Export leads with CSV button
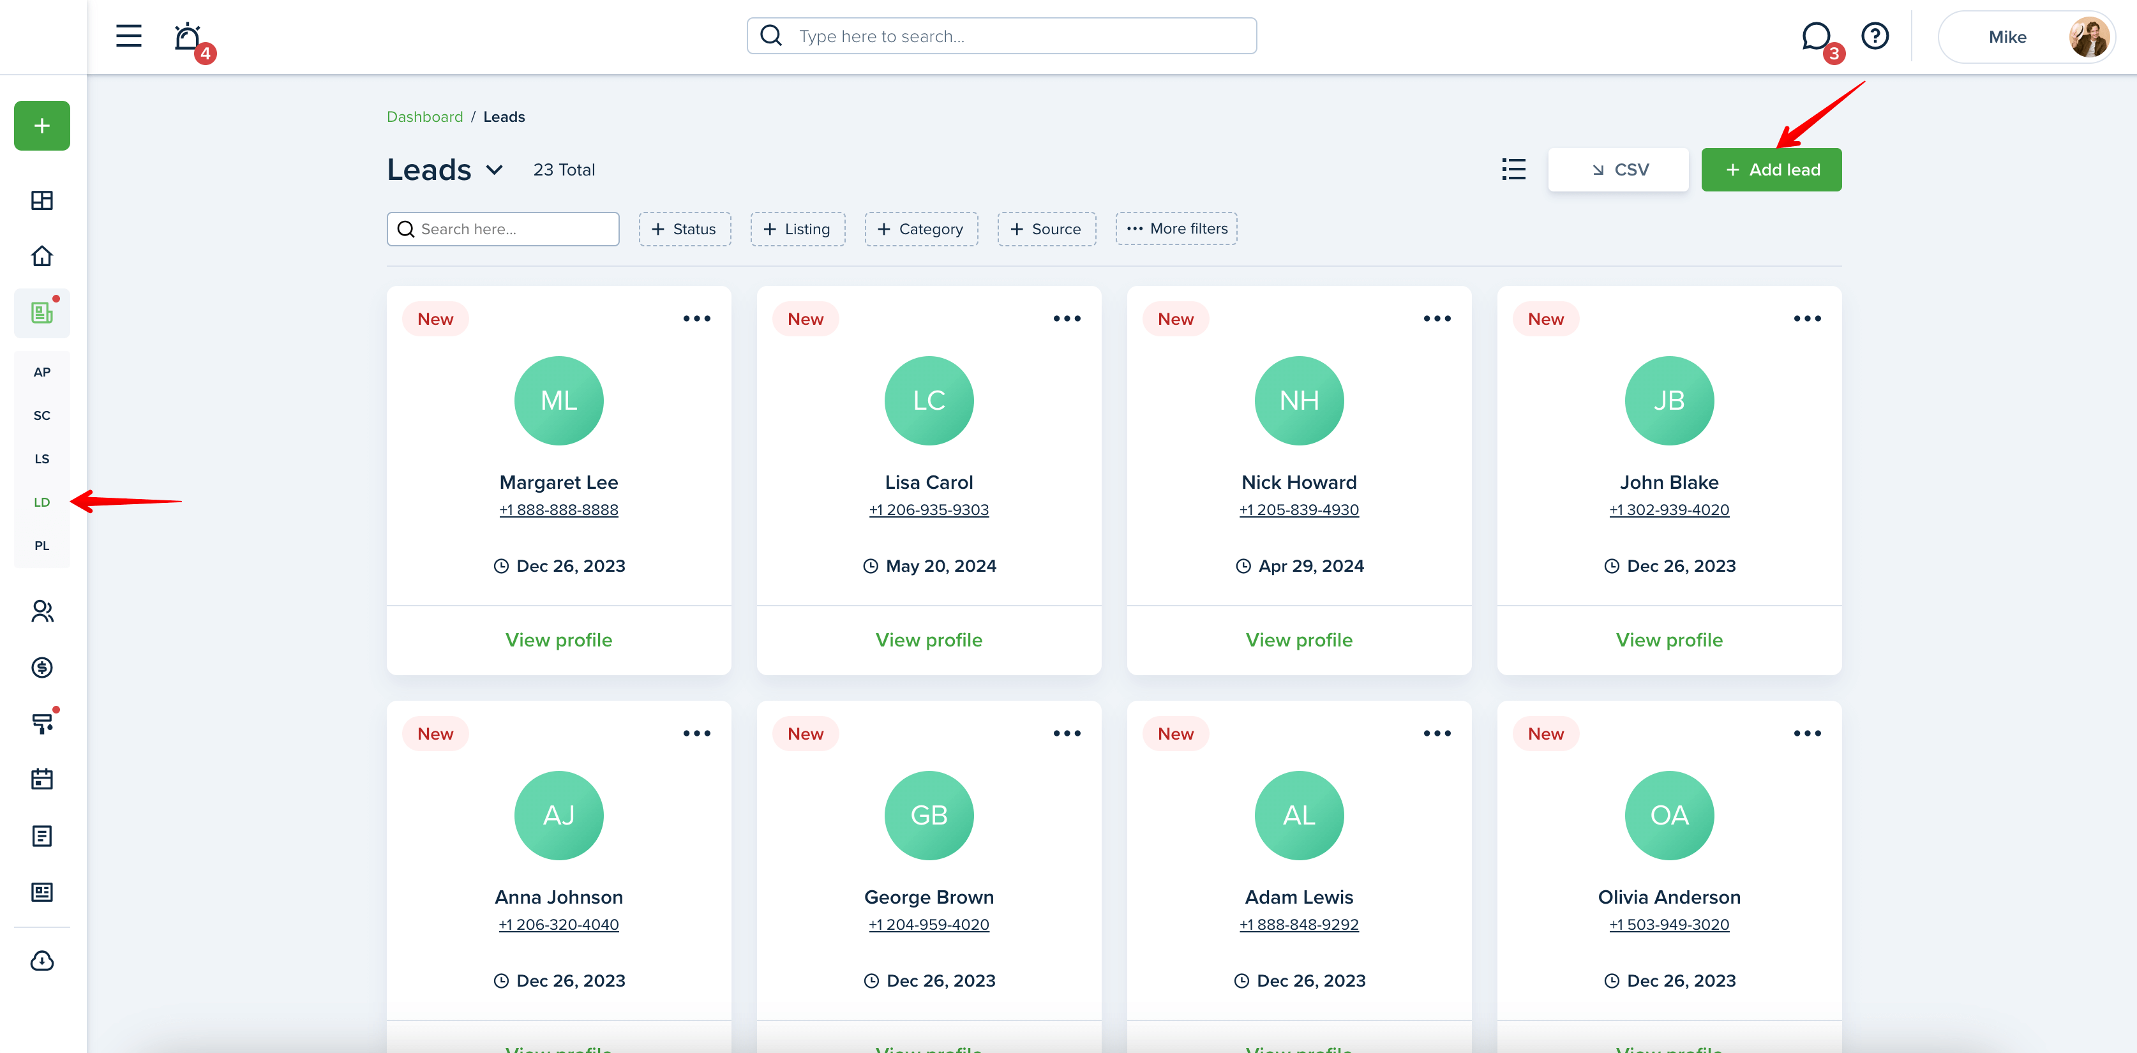This screenshot has height=1053, width=2137. tap(1619, 170)
